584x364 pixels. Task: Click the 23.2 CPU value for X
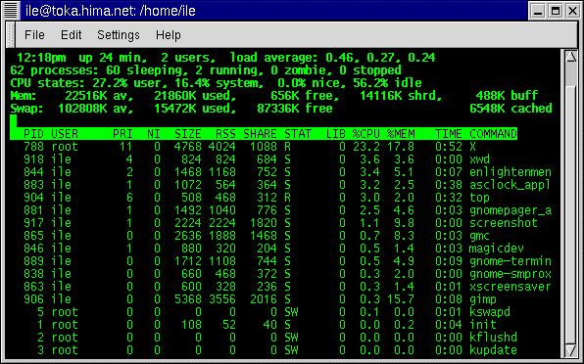[366, 147]
